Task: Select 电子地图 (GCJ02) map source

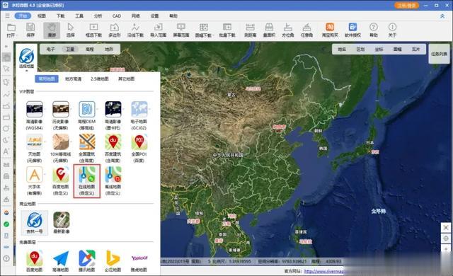Action: (x=139, y=115)
